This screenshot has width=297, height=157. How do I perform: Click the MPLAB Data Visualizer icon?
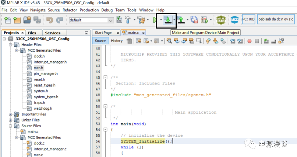(x=221, y=20)
